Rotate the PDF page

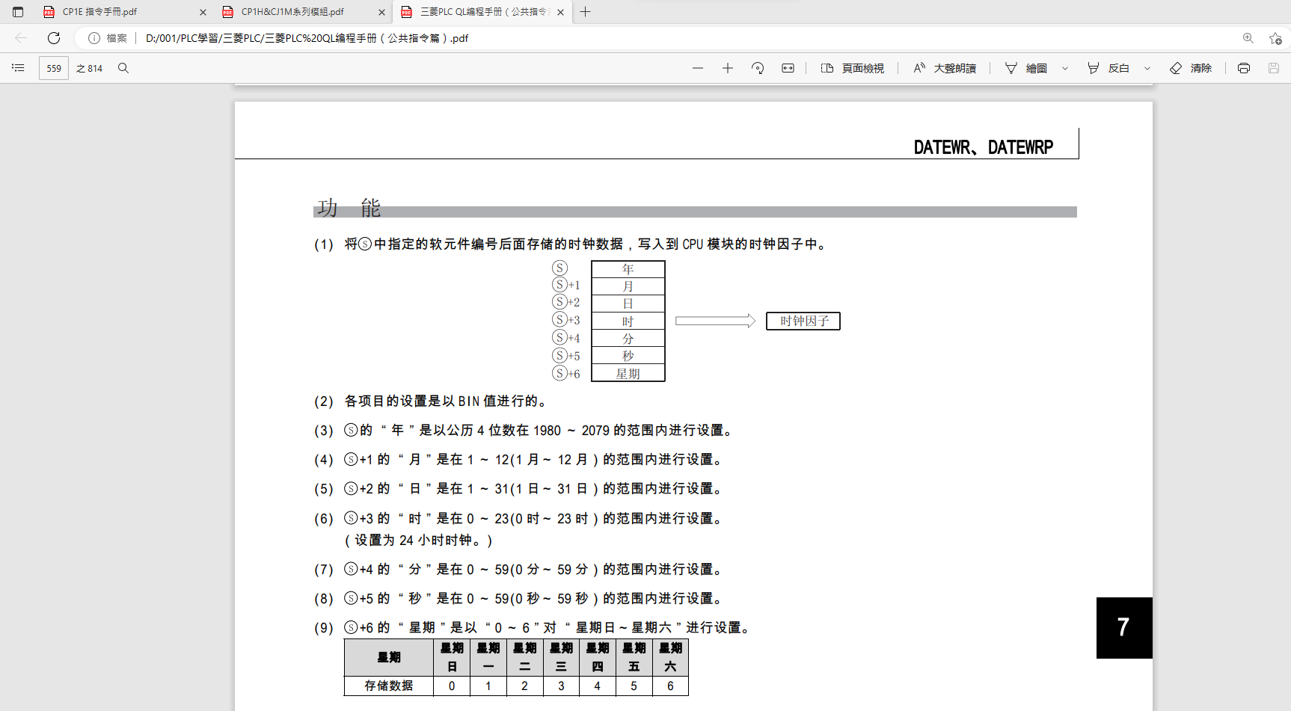tap(758, 68)
